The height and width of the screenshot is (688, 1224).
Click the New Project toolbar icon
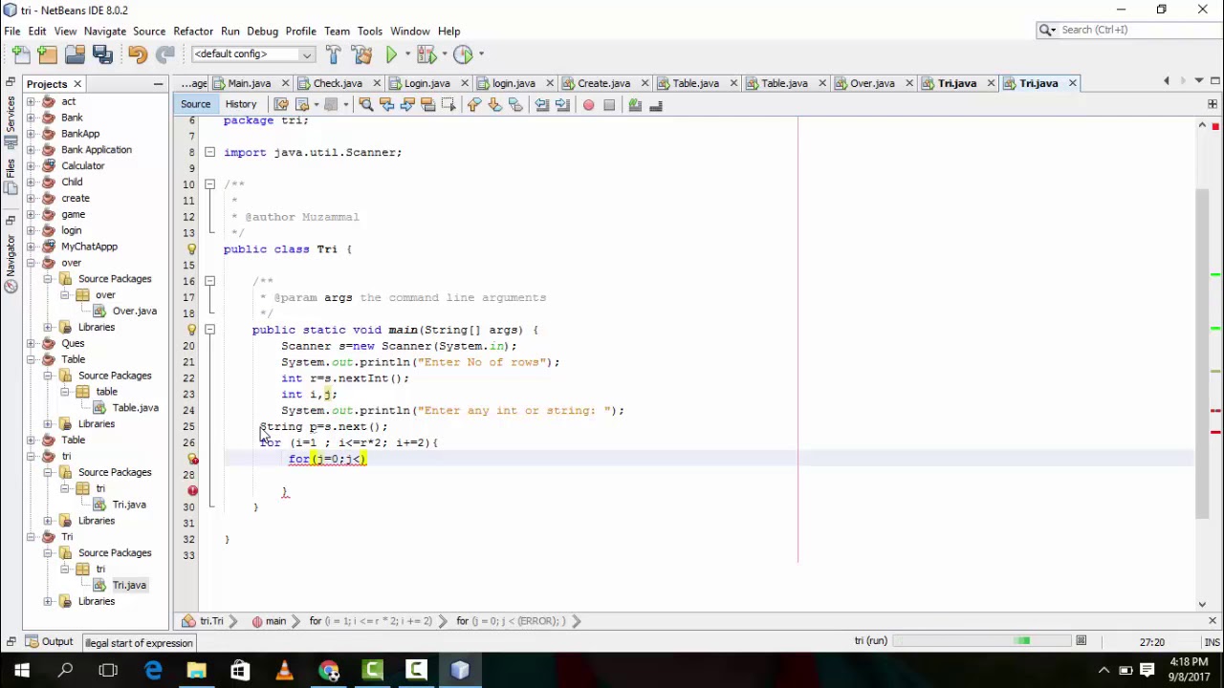point(47,54)
